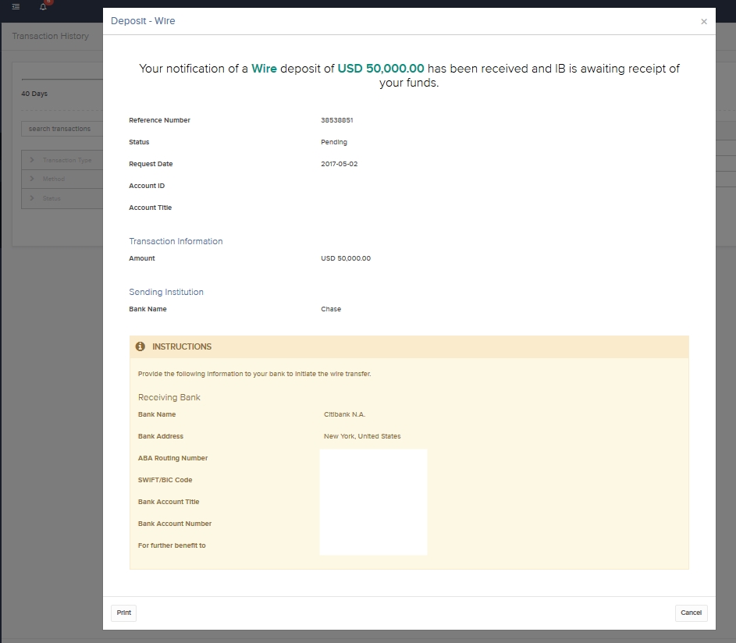Click the INSTRUCTIONS heading text
This screenshot has width=736, height=643.
[182, 346]
